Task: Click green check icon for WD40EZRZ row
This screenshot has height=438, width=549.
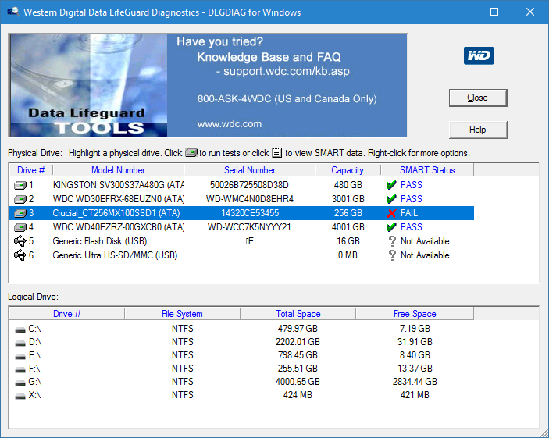Action: pos(391,227)
